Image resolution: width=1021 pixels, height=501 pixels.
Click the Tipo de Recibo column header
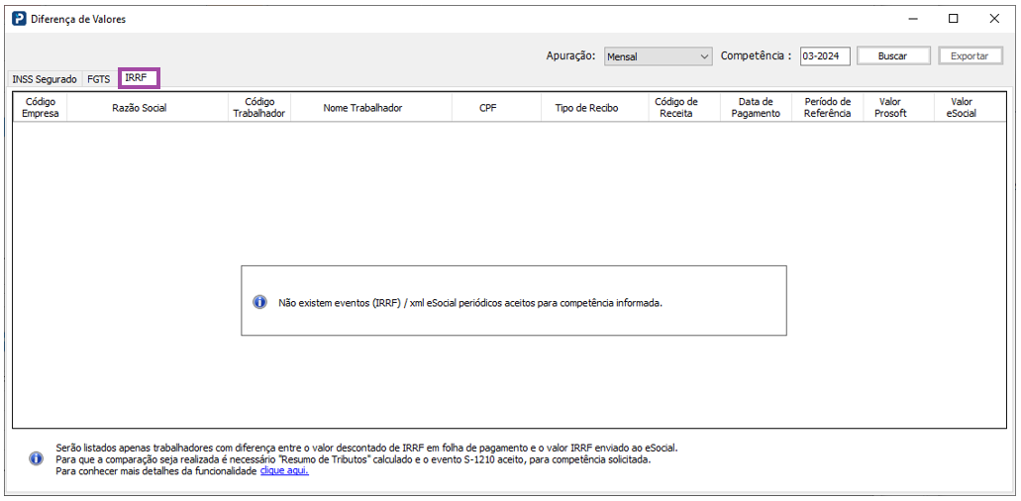586,107
